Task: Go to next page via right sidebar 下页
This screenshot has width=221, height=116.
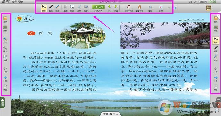Action: pos(216,79)
